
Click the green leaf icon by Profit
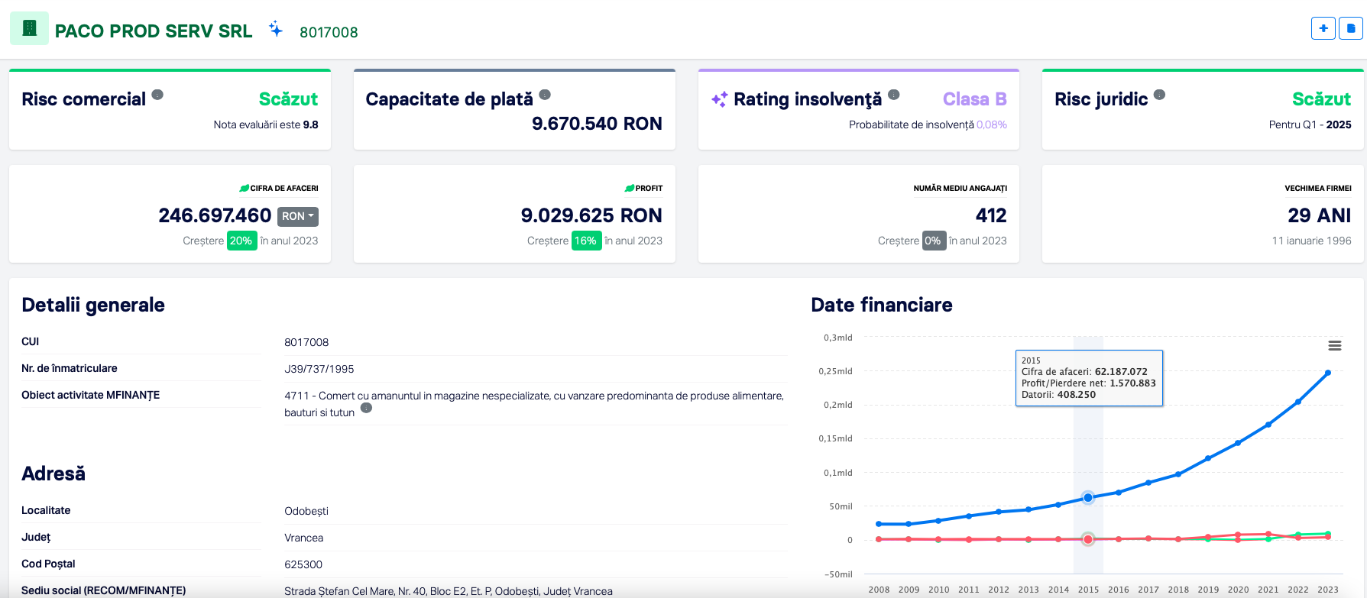pyautogui.click(x=630, y=188)
